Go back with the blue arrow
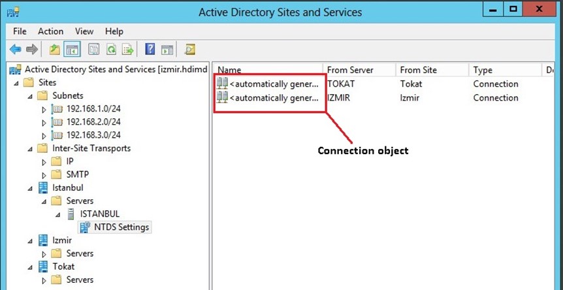Screen dimensions: 563x290 (x=15, y=49)
